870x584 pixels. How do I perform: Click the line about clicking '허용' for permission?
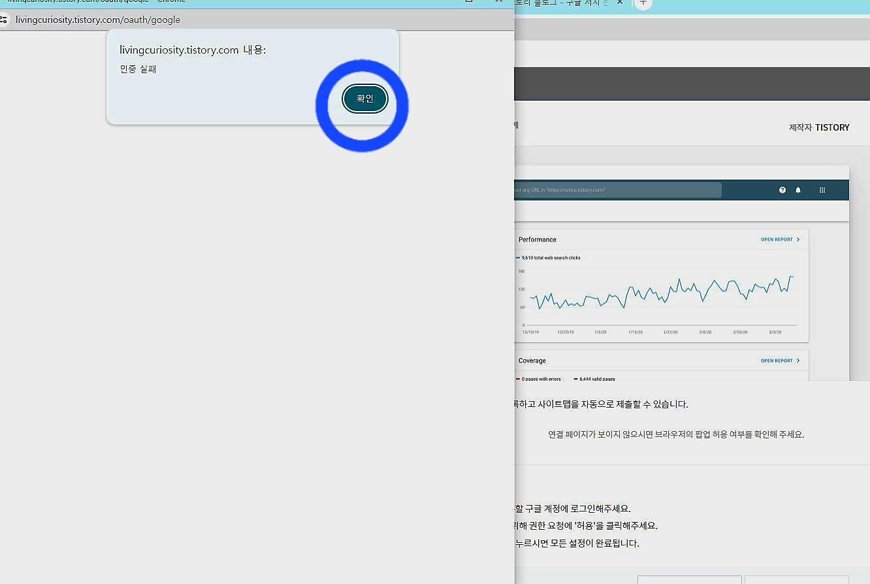coord(587,525)
